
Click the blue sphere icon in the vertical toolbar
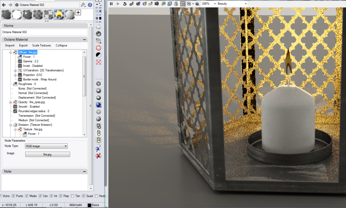pyautogui.click(x=98, y=105)
